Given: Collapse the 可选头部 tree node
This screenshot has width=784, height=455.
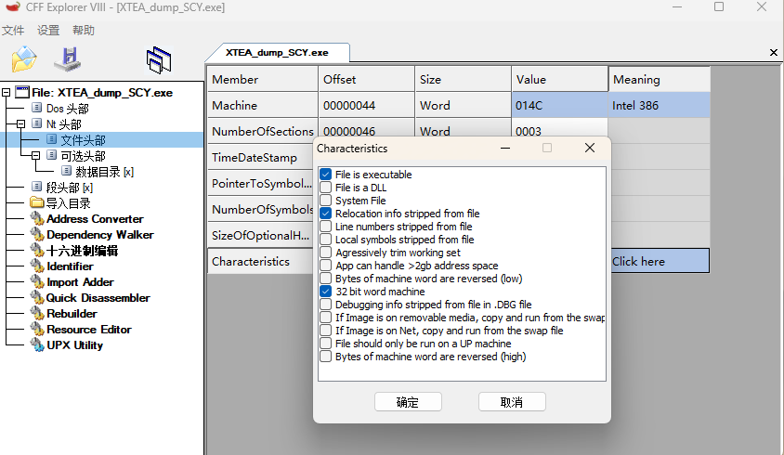Looking at the screenshot, I should [36, 156].
